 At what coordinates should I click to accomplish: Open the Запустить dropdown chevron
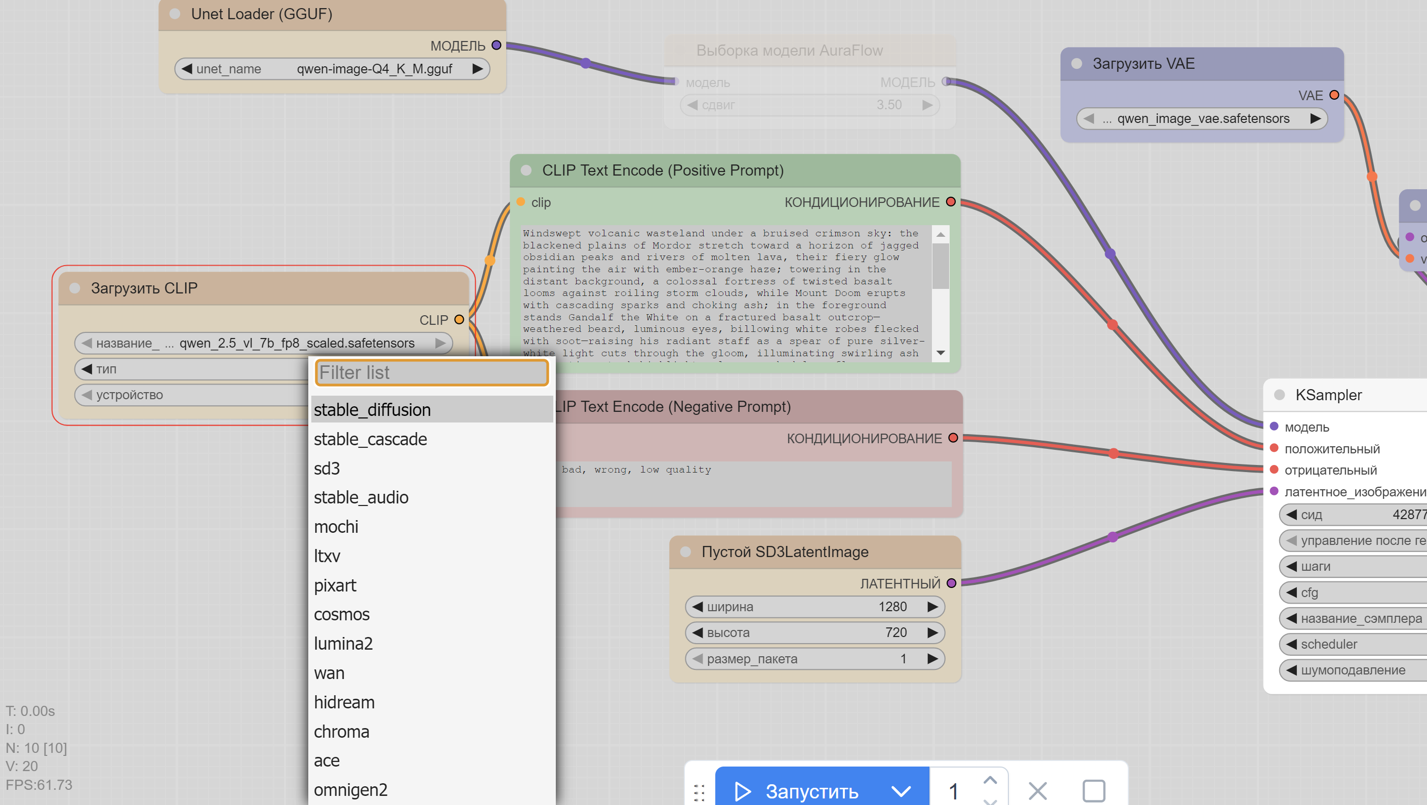901,791
